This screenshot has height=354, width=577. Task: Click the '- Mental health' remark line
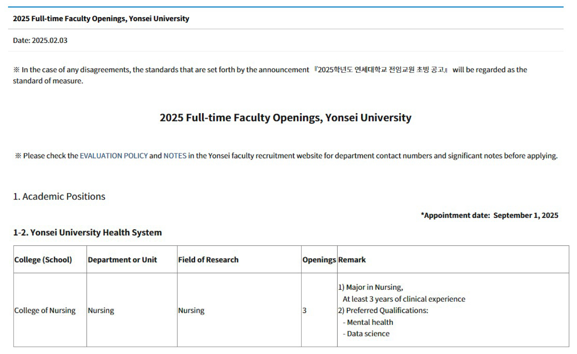point(368,322)
